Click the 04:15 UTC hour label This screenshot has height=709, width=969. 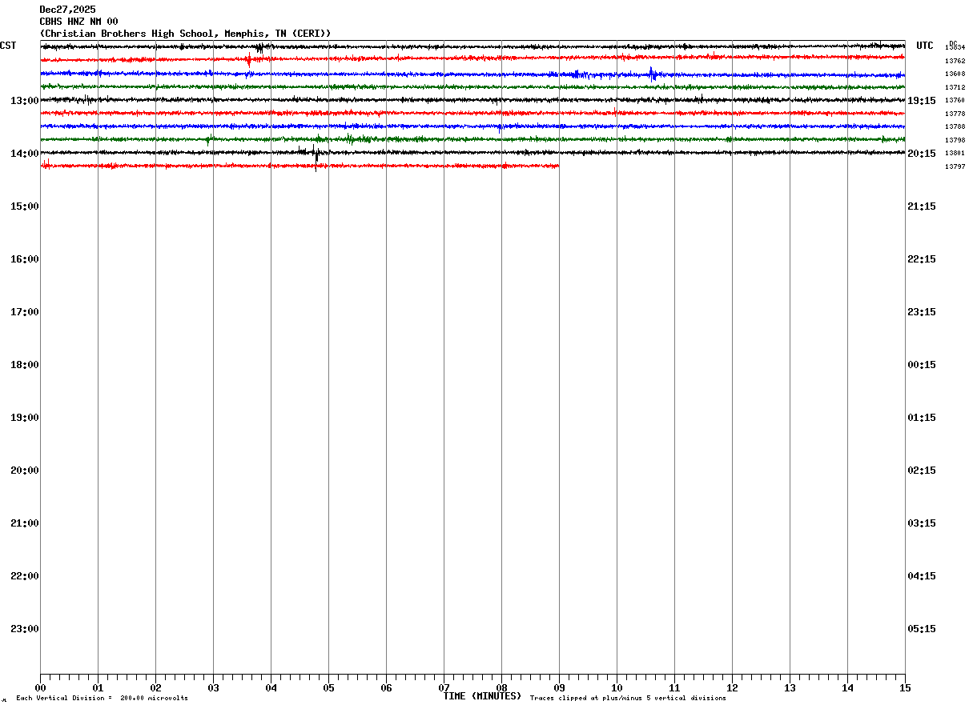click(922, 575)
